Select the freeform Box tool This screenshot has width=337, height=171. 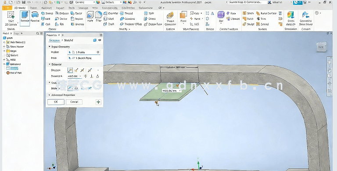click(221, 17)
